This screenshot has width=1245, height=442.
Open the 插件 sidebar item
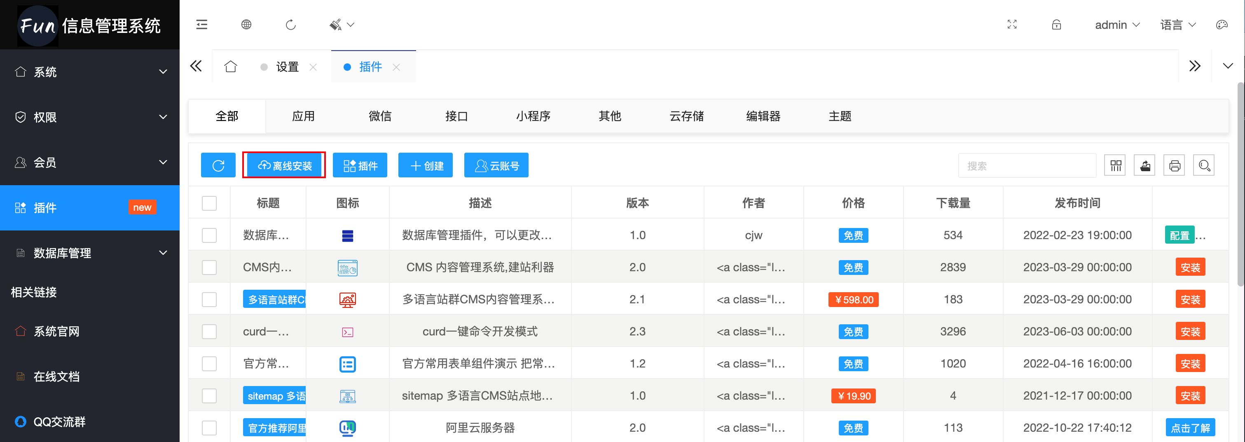pyautogui.click(x=90, y=208)
